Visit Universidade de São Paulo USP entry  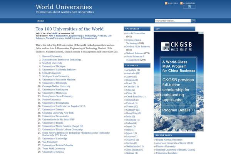pos(59,119)
